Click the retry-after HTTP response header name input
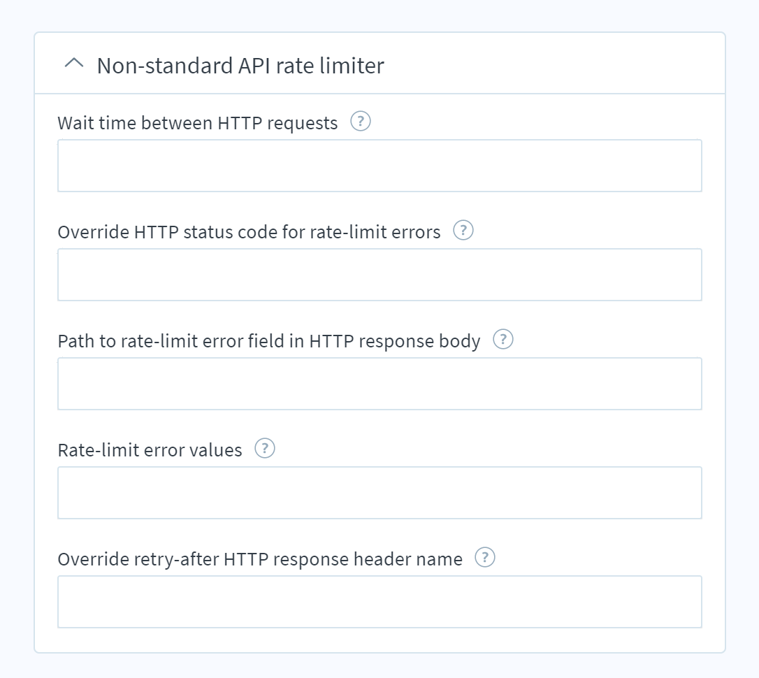The image size is (759, 678). 379,602
